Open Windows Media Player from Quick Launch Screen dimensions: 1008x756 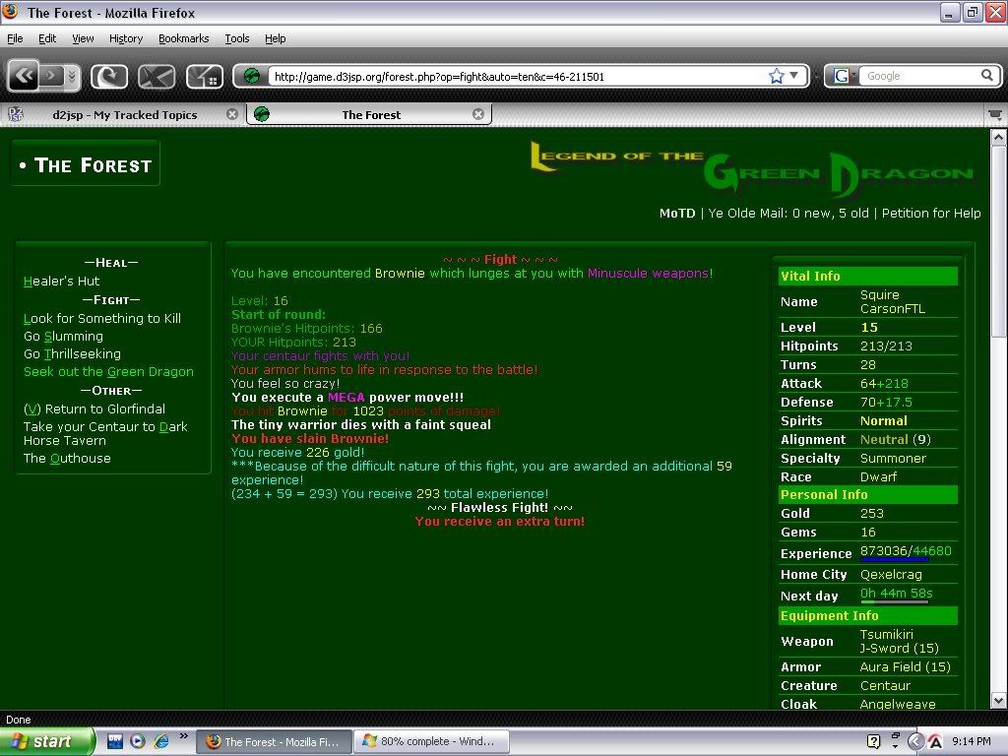138,741
